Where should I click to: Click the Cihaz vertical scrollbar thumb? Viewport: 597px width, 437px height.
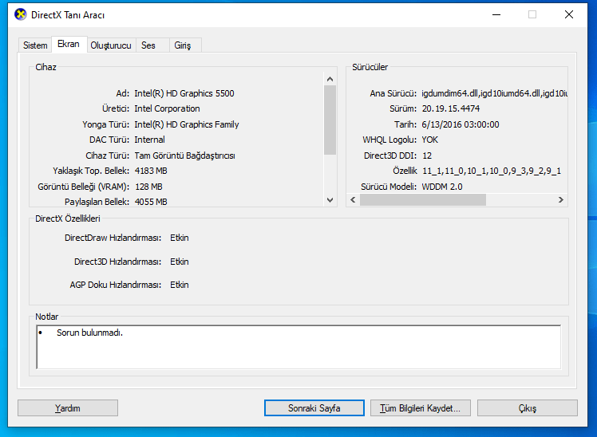pos(330,120)
